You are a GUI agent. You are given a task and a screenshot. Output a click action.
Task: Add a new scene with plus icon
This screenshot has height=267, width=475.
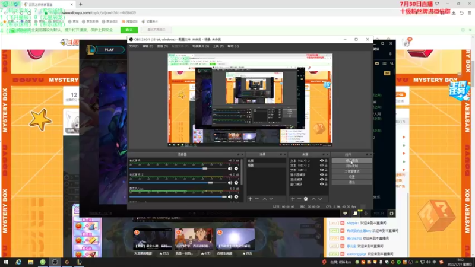250,199
